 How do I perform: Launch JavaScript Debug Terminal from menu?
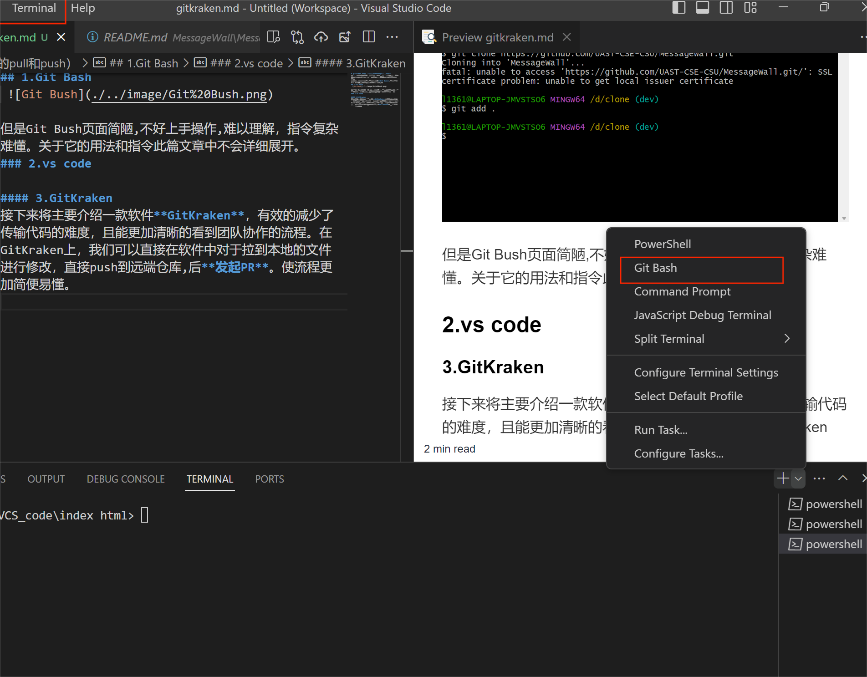coord(706,315)
